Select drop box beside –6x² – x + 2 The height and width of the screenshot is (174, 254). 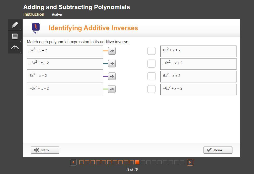point(151,64)
